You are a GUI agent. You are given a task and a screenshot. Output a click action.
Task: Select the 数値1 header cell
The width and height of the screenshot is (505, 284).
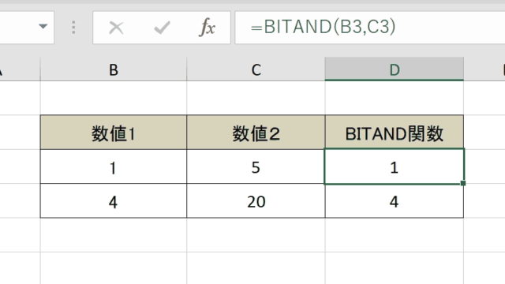pos(114,133)
